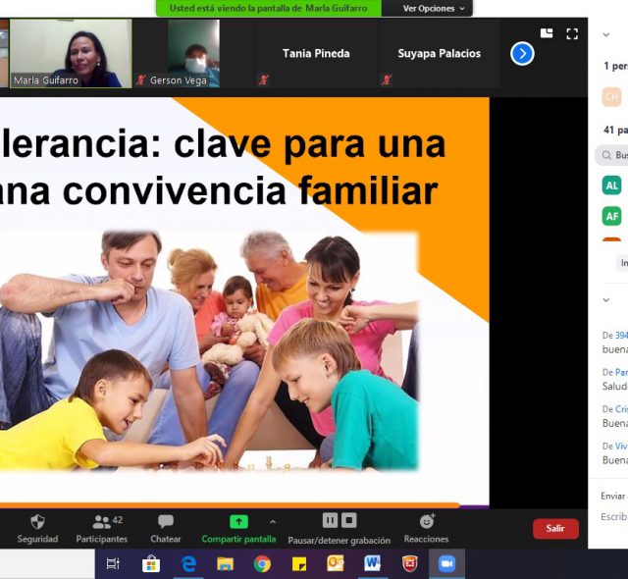The image size is (628, 579).
Task: Open Microsoft Edge from the taskbar
Action: (187, 563)
